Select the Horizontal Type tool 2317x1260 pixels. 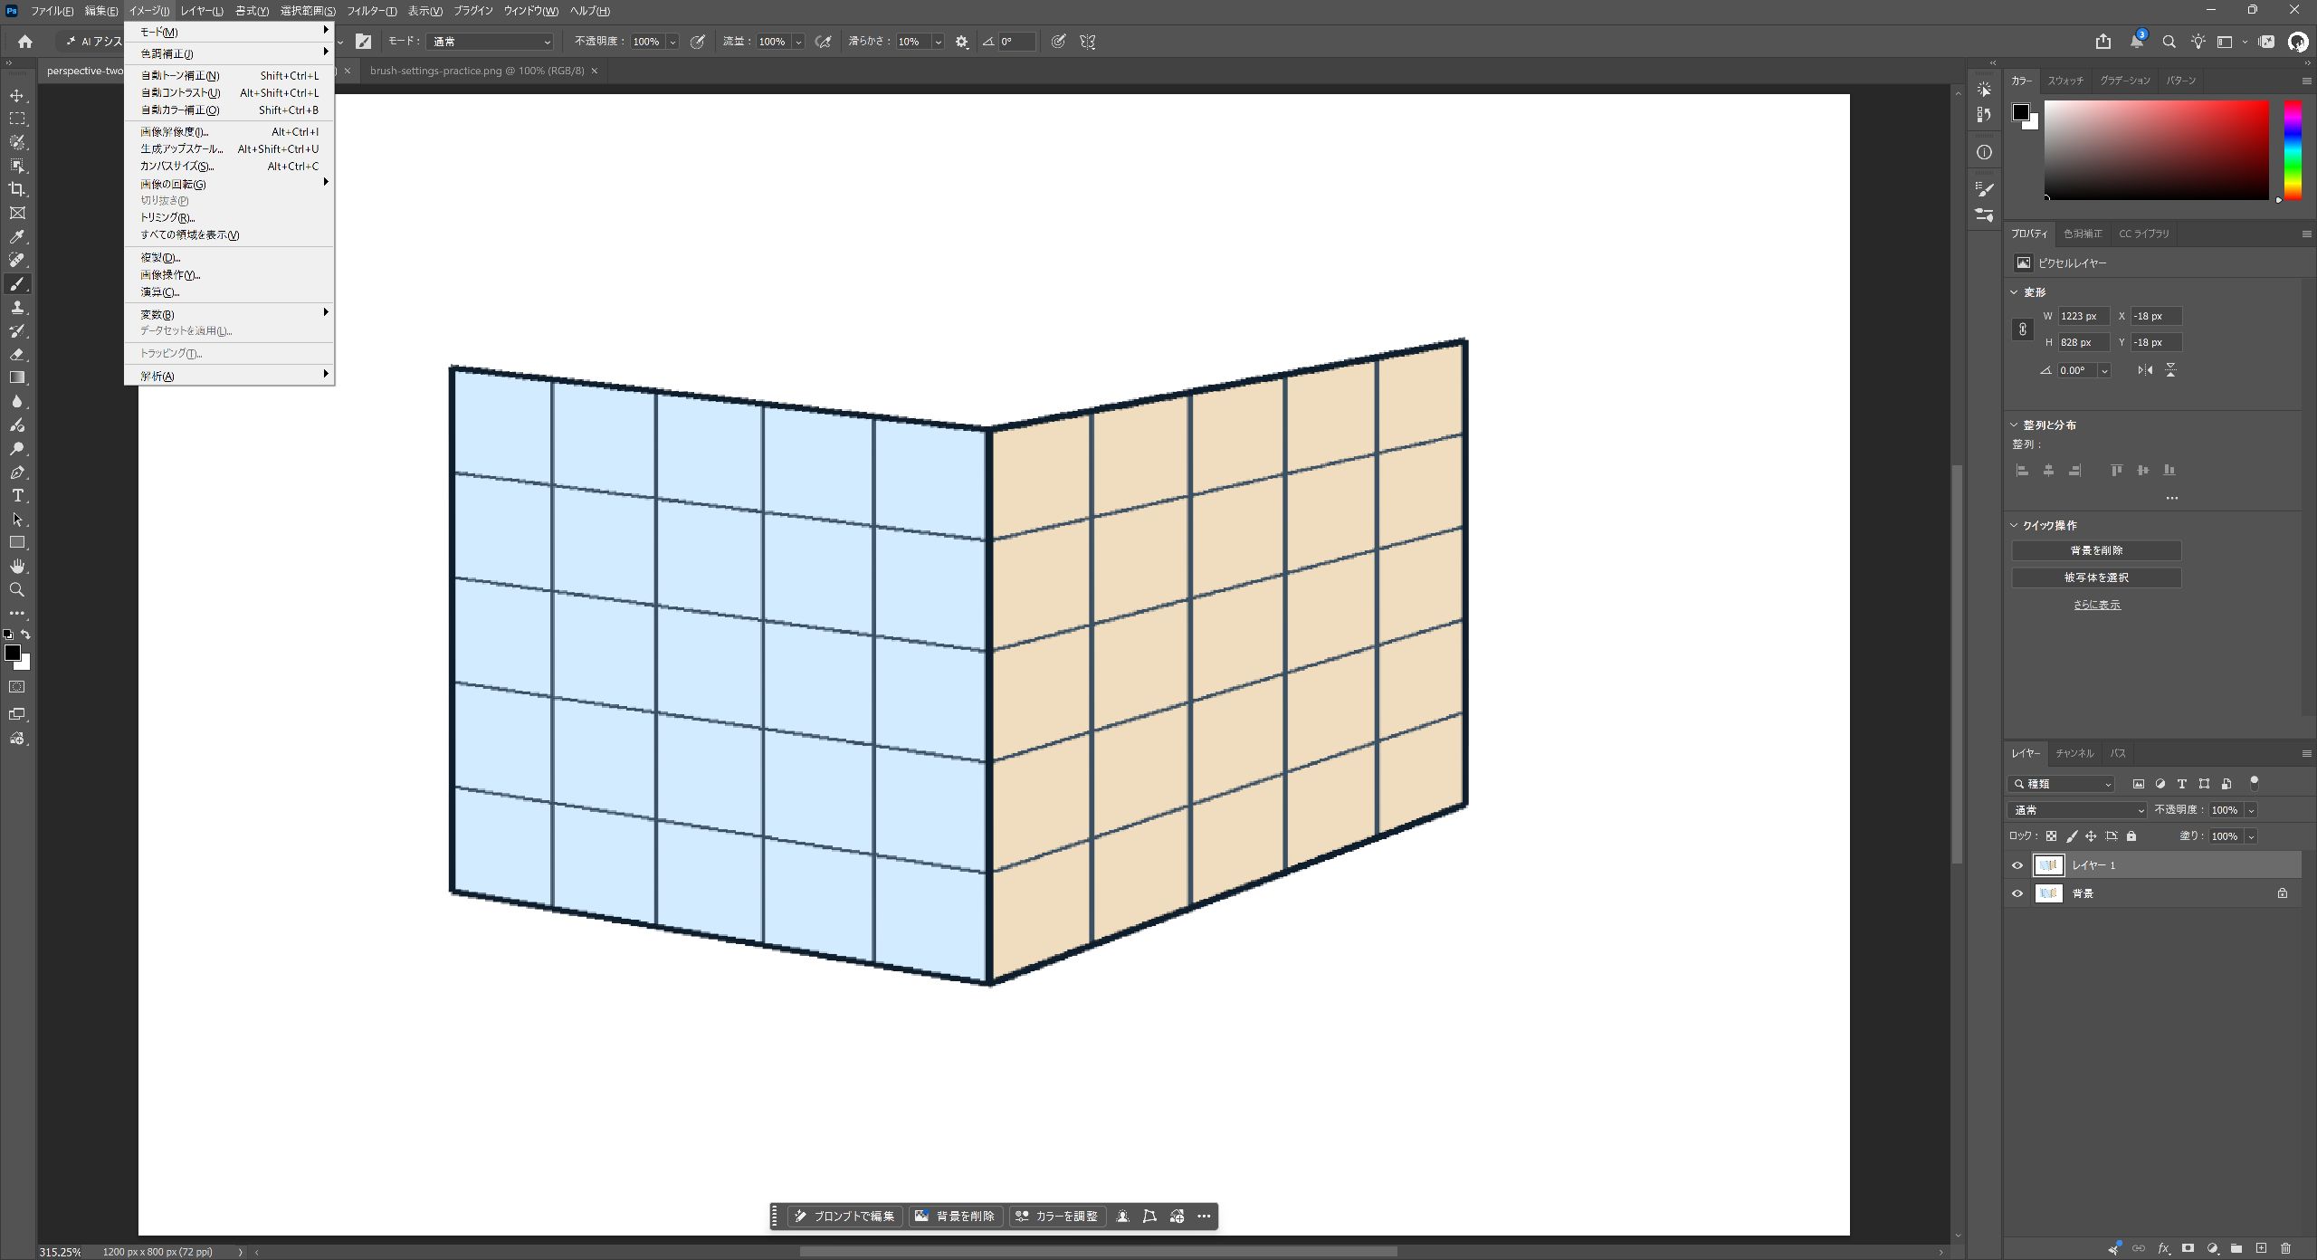[17, 496]
